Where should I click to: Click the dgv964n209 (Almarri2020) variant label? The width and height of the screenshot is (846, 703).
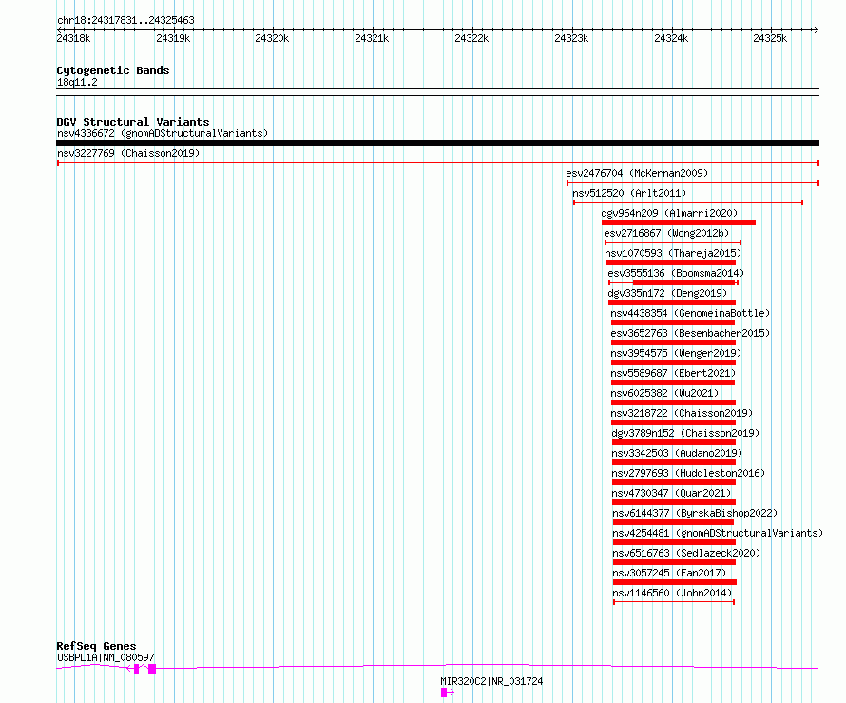tap(669, 213)
